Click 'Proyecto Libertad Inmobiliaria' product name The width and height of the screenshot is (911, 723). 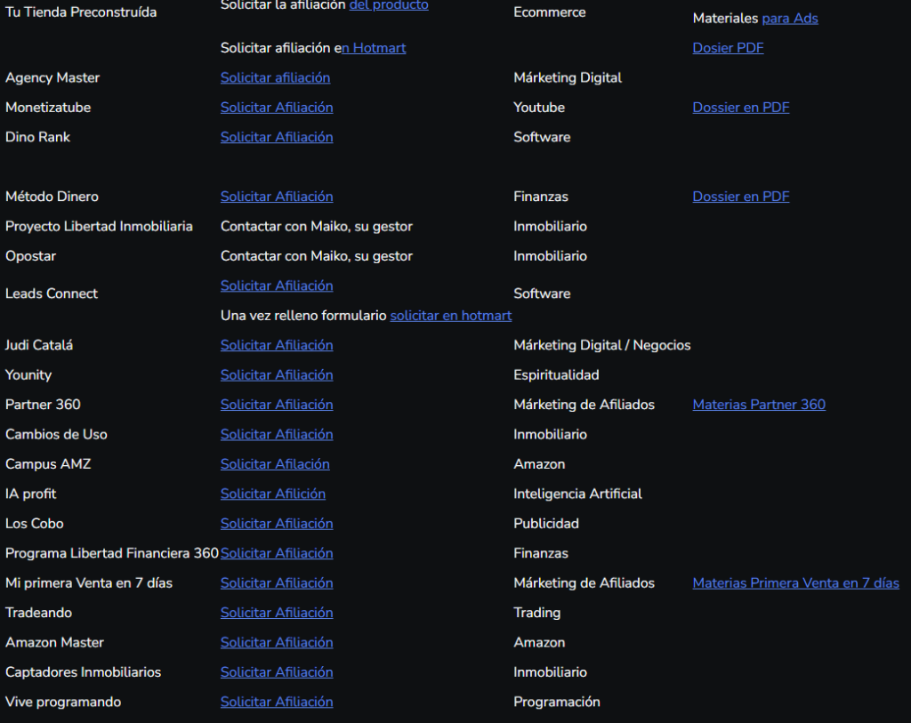point(99,227)
